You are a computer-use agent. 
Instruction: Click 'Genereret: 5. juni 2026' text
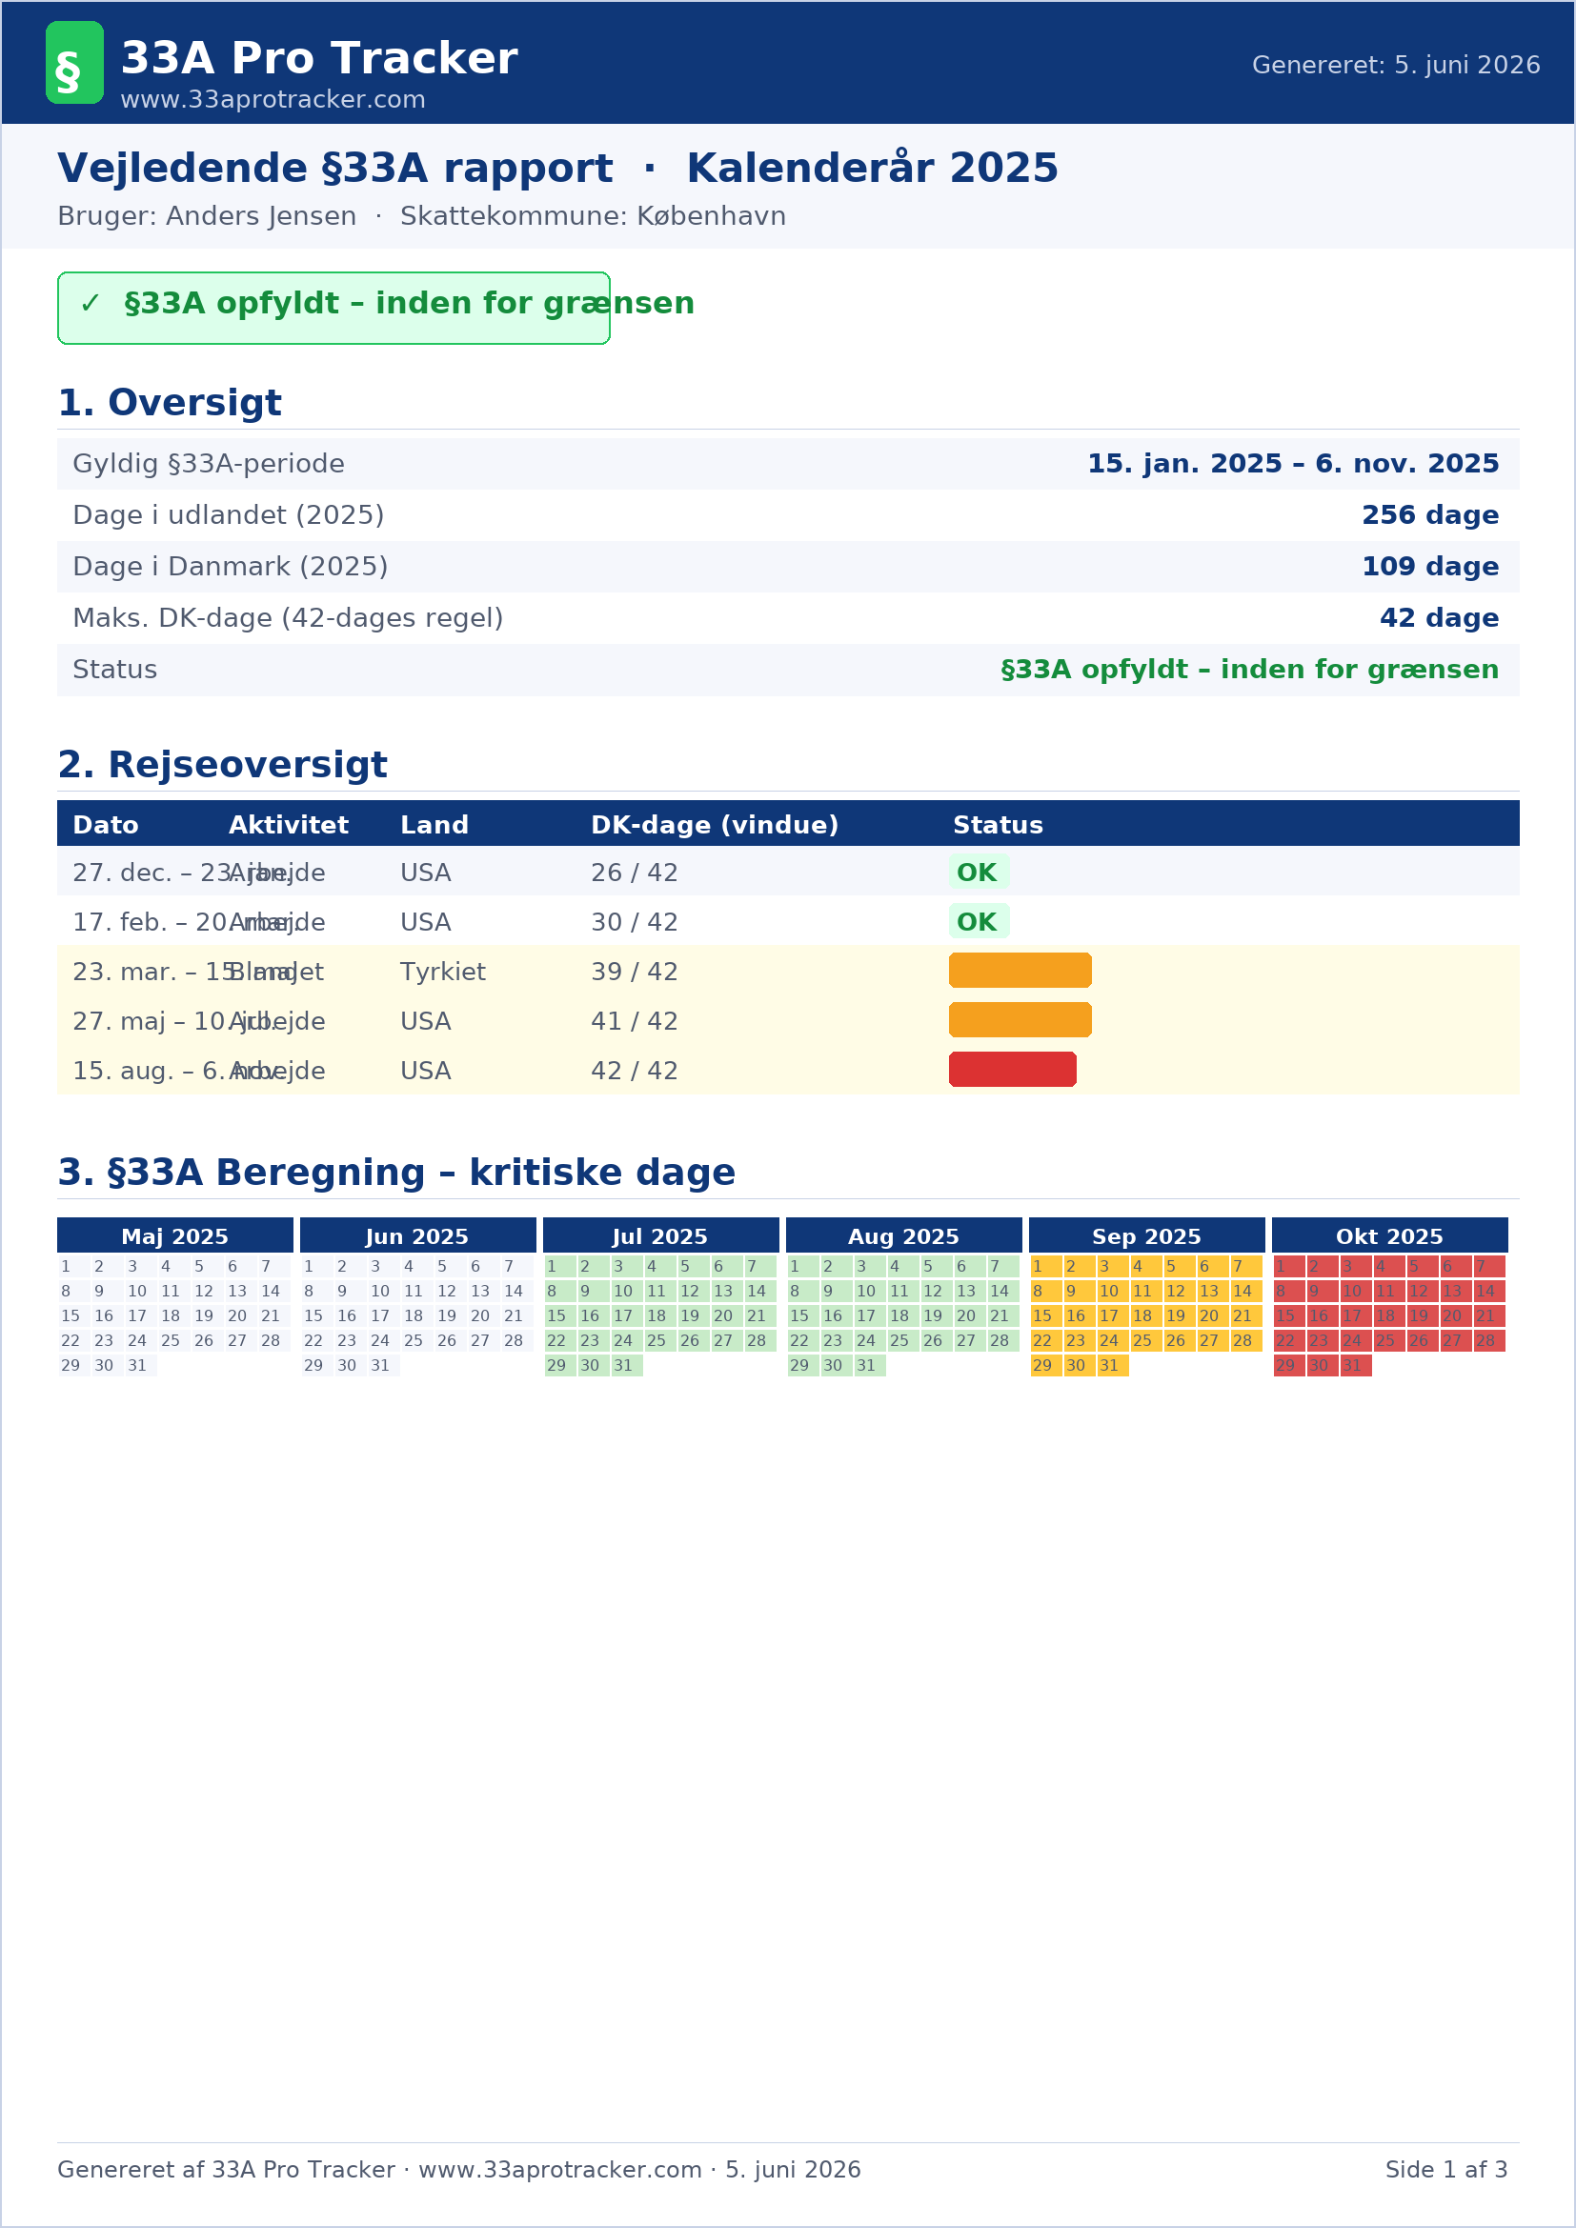click(1396, 65)
